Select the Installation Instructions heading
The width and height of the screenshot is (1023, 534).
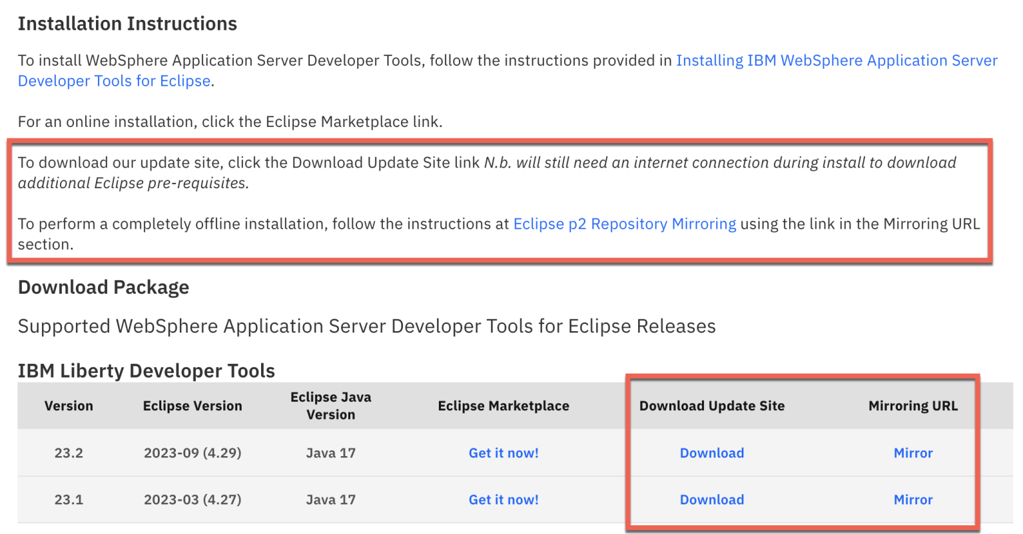pyautogui.click(x=128, y=23)
